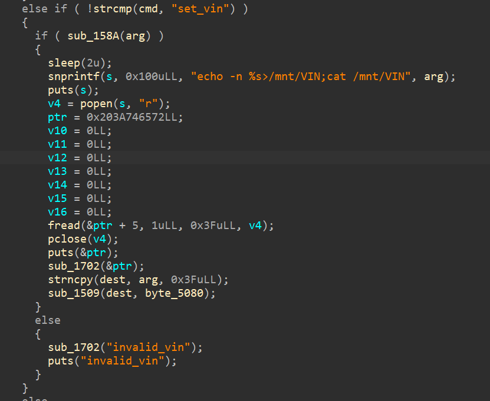Select the cmd variable in strcmp
490x401 pixels.
(148, 9)
